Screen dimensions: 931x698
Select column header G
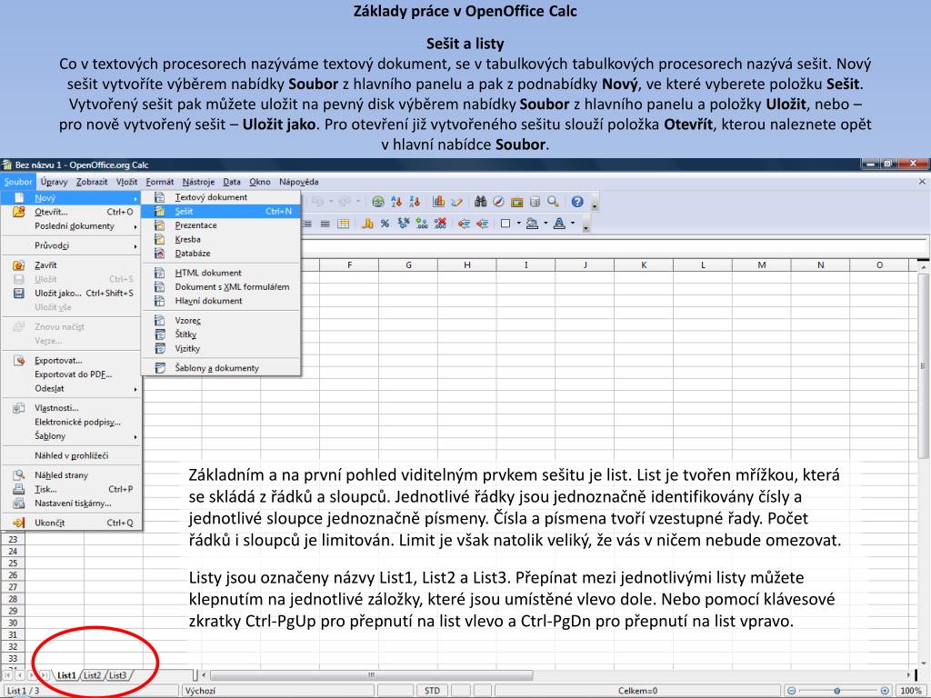pos(408,264)
